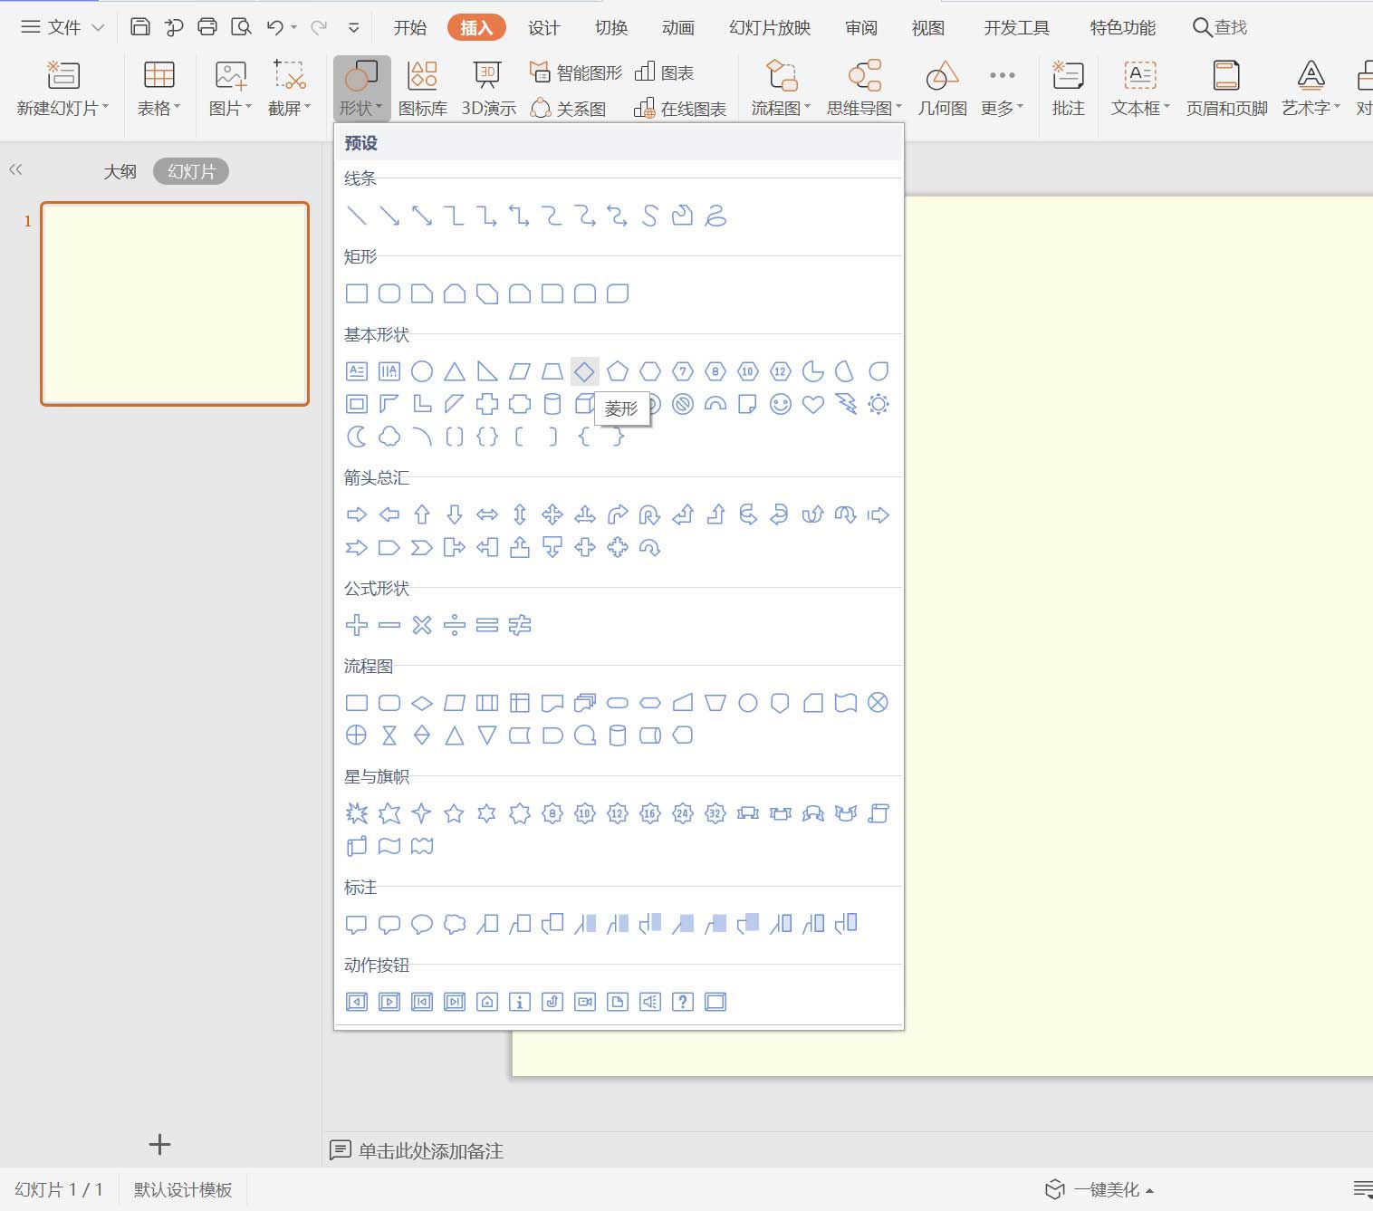
Task: Select the help question-mark action button
Action: click(x=683, y=1002)
